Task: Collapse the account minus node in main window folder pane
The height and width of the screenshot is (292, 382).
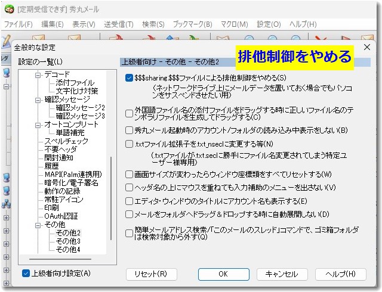Action: coord(7,86)
